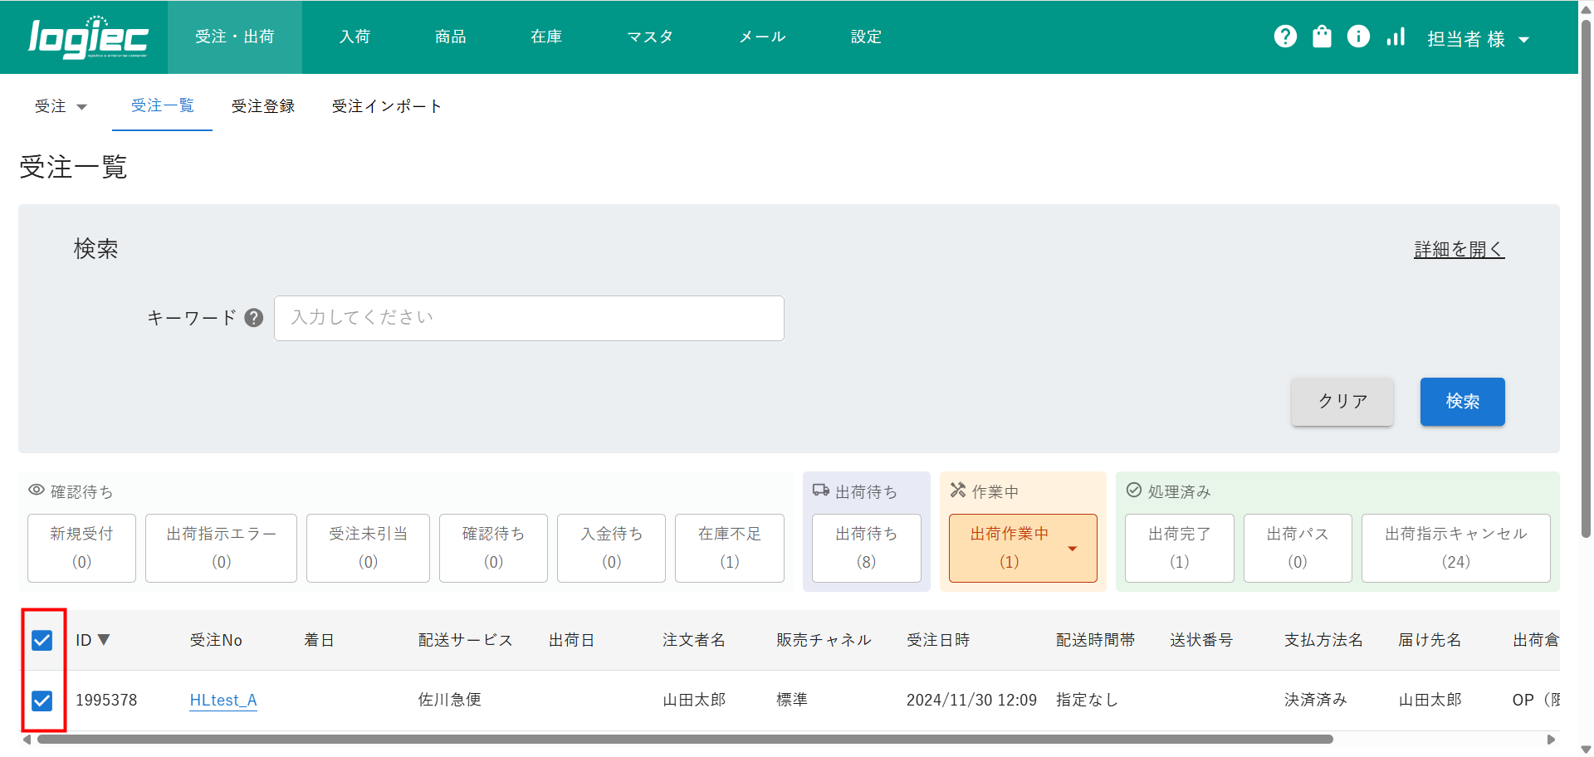This screenshot has width=1594, height=757.
Task: Click the horizontal table scrollbar
Action: 685,739
